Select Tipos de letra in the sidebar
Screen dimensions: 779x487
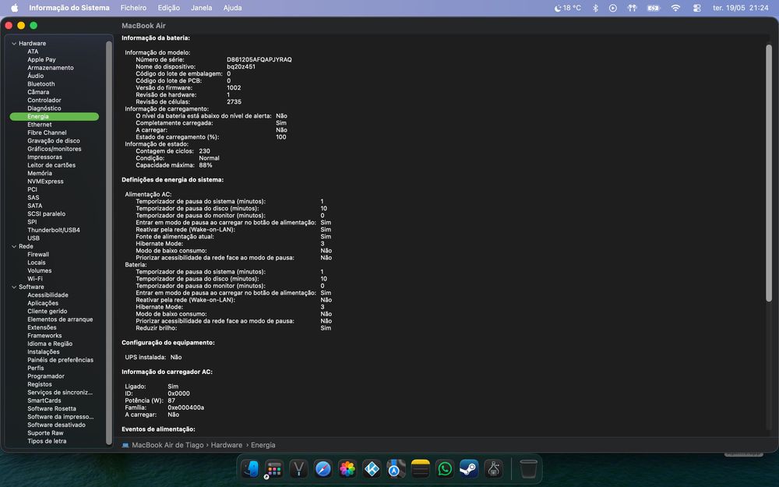47,441
